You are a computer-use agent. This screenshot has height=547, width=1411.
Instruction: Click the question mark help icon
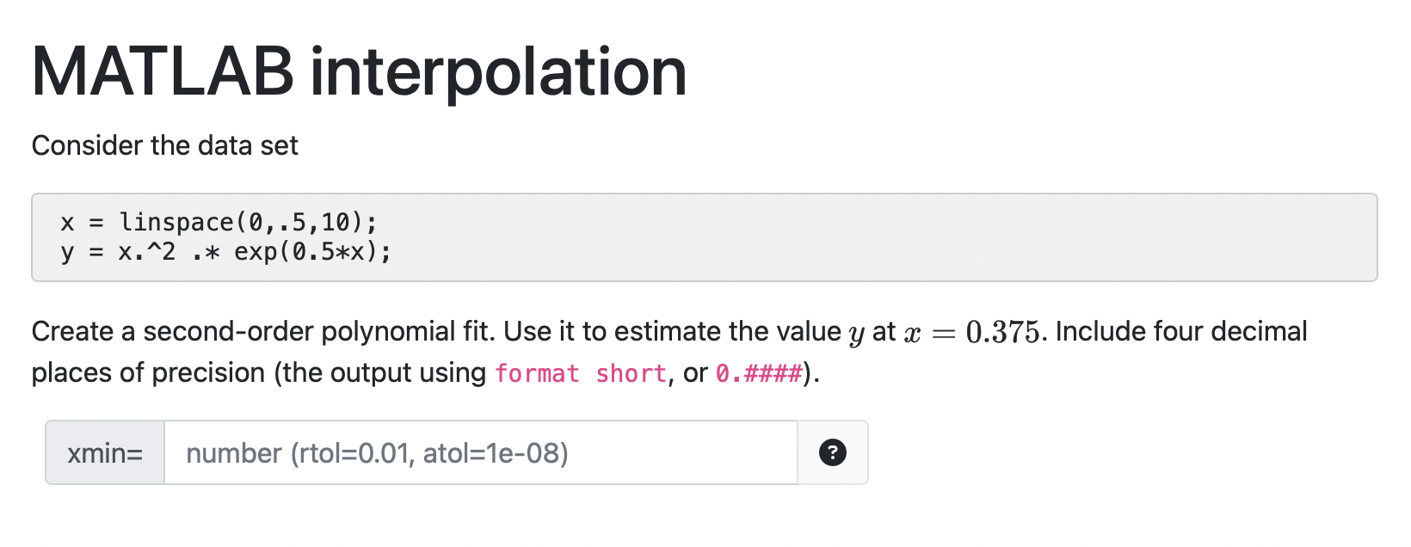(832, 452)
